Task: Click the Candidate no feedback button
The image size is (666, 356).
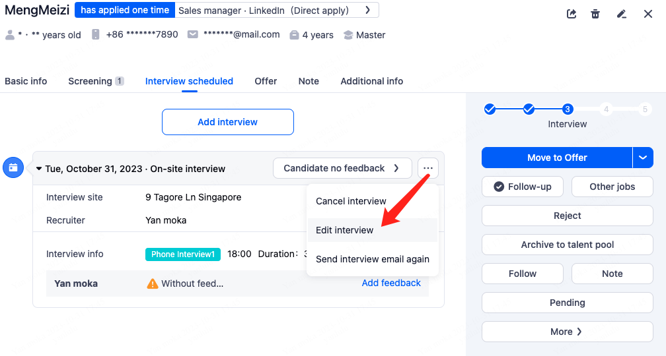Action: (342, 168)
